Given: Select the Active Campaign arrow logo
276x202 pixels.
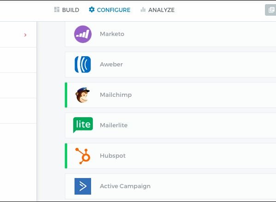Looking at the screenshot, I should pos(83,186).
